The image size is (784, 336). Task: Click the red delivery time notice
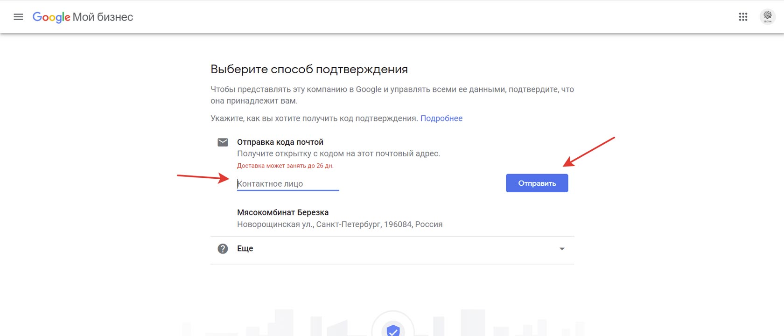point(285,166)
